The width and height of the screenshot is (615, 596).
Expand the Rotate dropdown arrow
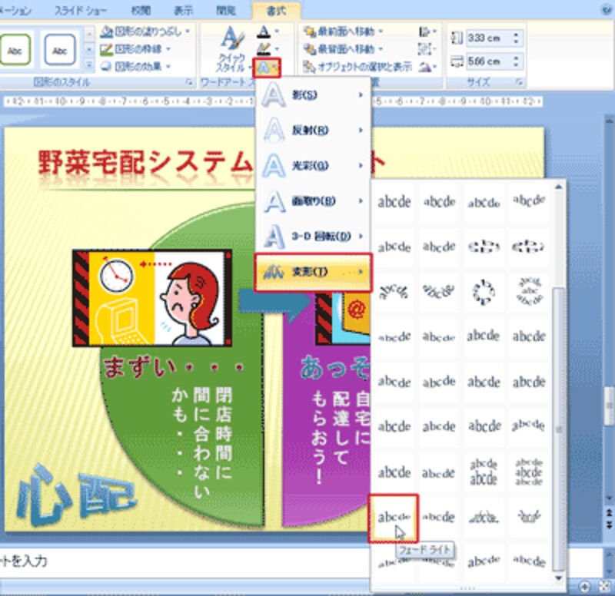pyautogui.click(x=434, y=67)
